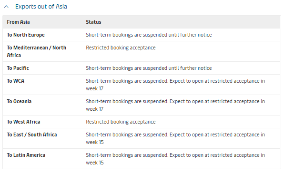
Task: Click To Mediterranean / North Africa label
Action: click(37, 51)
